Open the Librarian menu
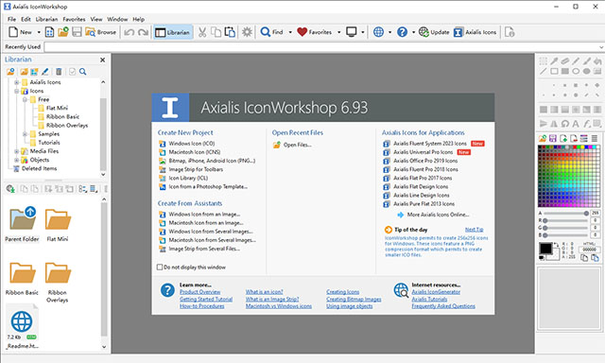 point(46,19)
